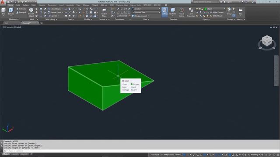The width and height of the screenshot is (280, 157).
Task: Expand the Modeling panel
Action: pos(14,19)
